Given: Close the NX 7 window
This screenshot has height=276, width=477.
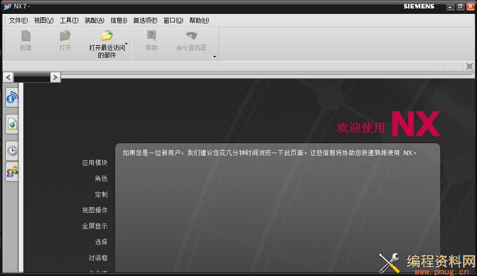Looking at the screenshot, I should pyautogui.click(x=471, y=6).
